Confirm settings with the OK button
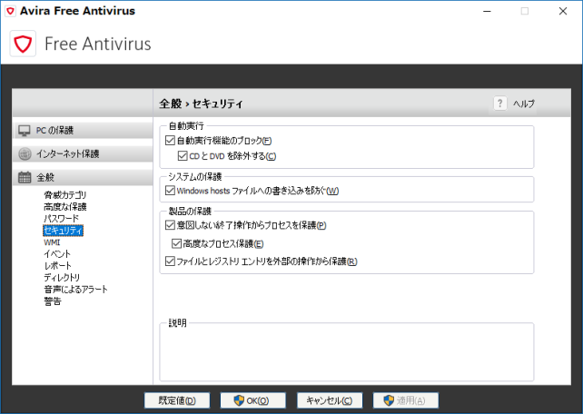583x414 pixels. (x=252, y=400)
